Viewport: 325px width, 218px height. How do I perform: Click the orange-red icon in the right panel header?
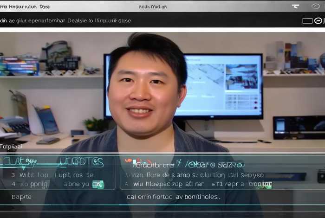coord(128,160)
